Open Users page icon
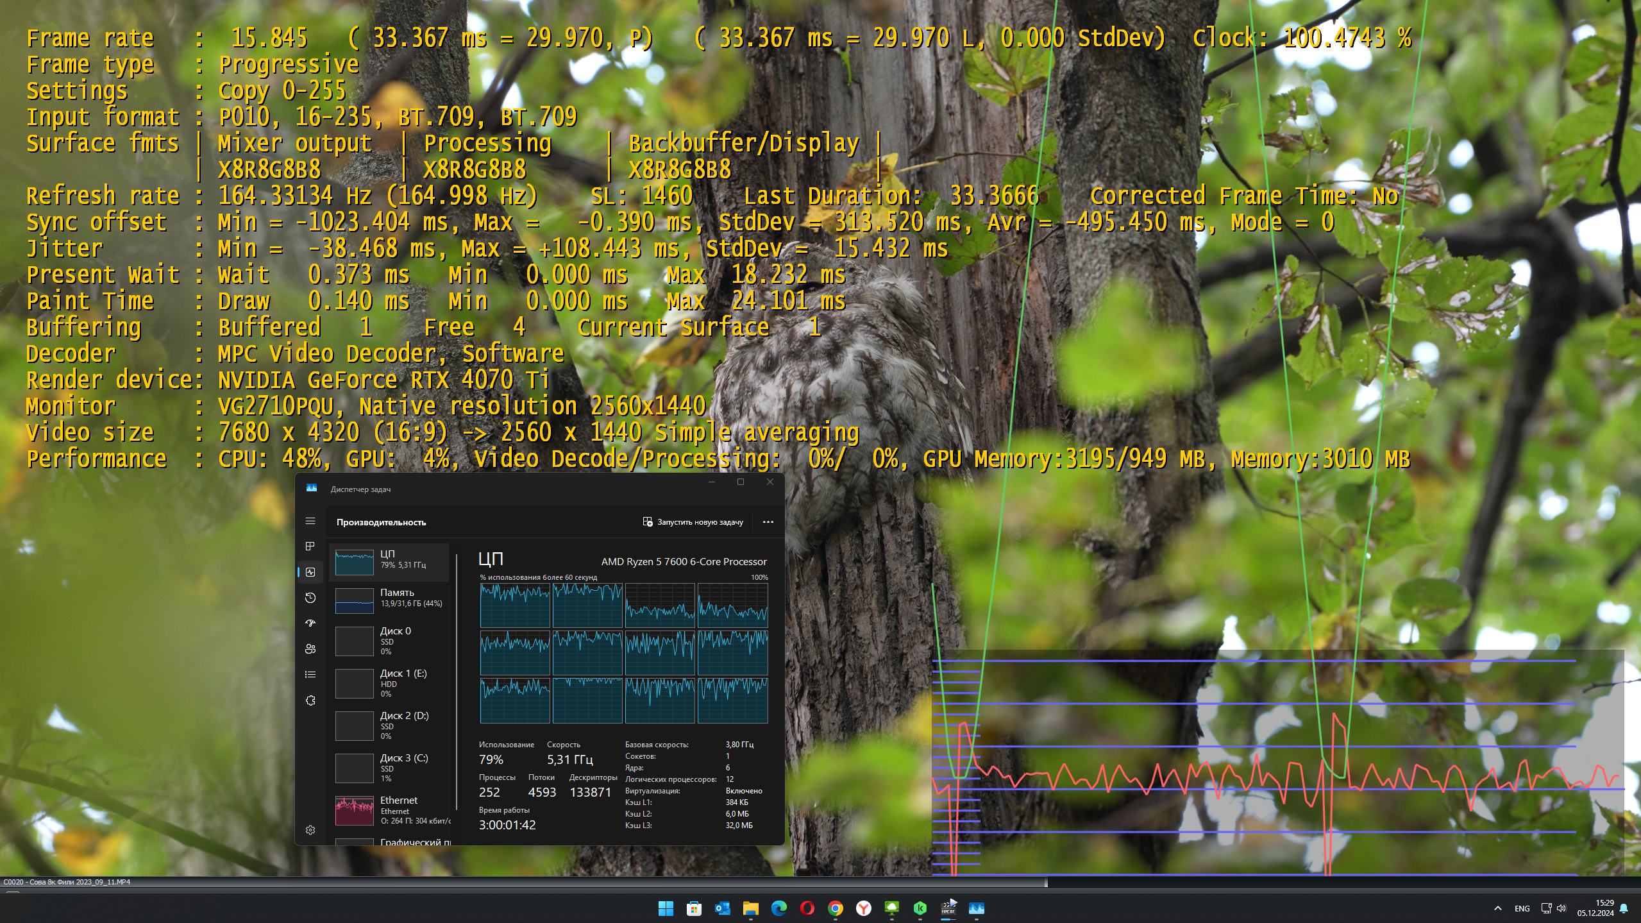Image resolution: width=1641 pixels, height=923 pixels. point(310,649)
